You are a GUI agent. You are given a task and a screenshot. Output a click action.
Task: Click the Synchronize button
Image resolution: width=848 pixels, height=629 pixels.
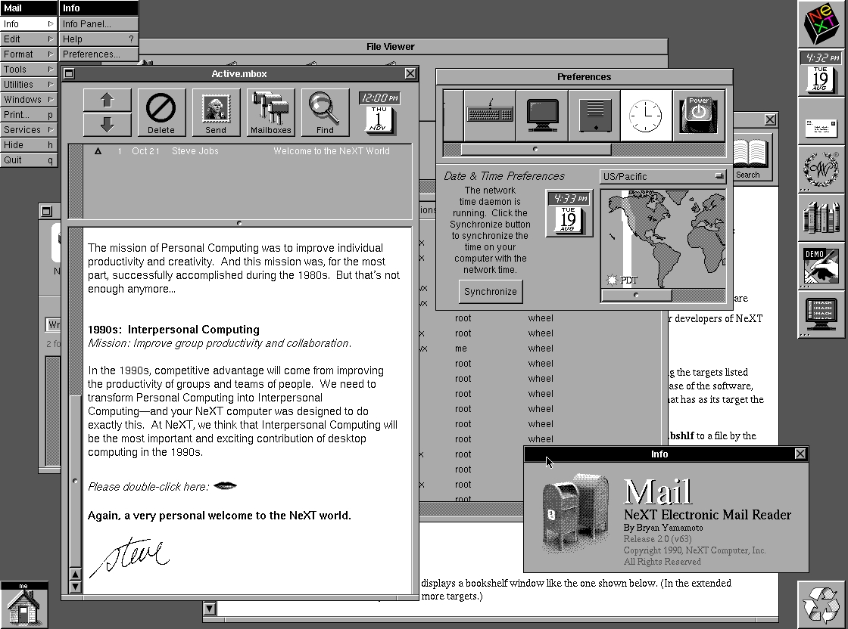[491, 292]
